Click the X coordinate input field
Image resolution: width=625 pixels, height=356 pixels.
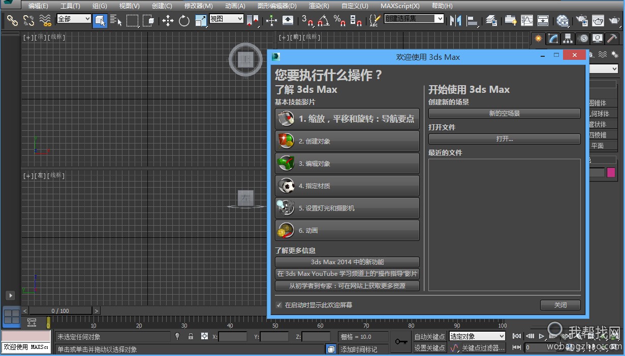[x=233, y=336]
